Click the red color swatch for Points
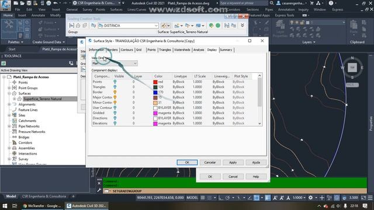 tap(155, 82)
